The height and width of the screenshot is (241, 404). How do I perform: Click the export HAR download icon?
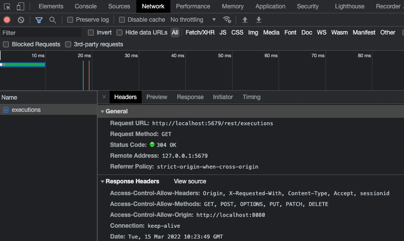coord(259,20)
